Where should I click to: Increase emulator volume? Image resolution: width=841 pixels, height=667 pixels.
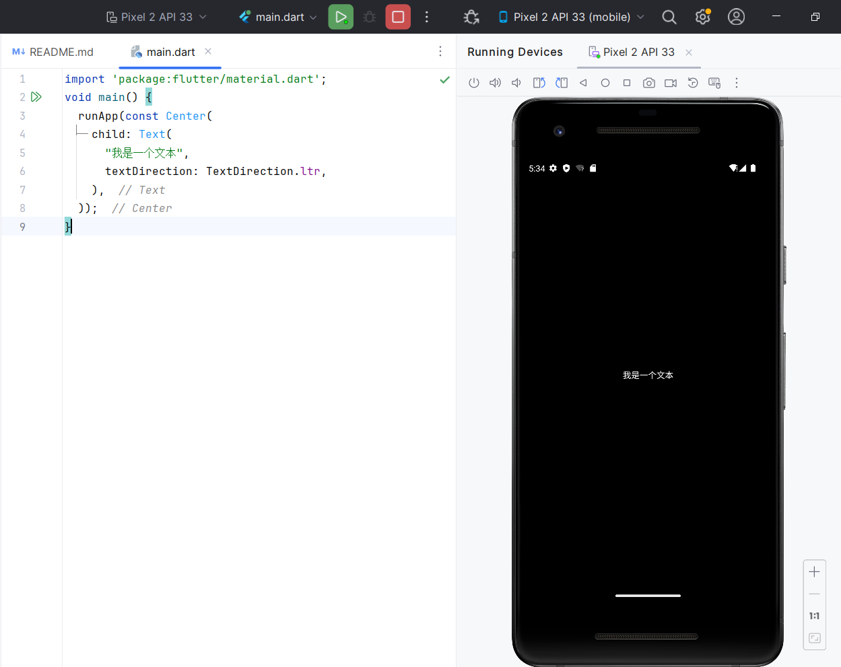(x=495, y=83)
